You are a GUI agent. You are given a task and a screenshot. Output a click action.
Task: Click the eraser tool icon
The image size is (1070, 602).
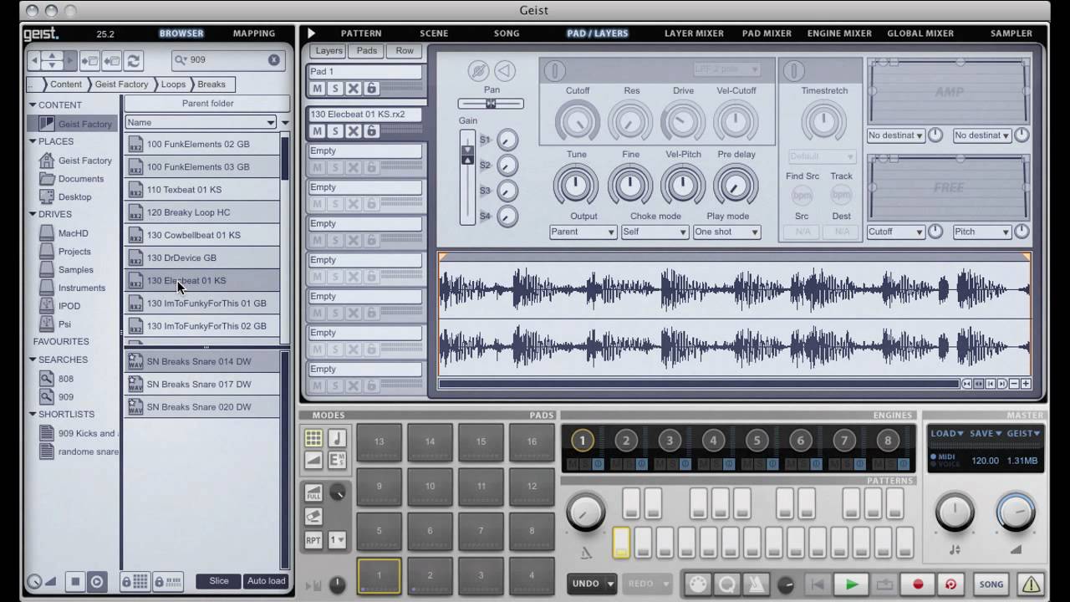click(313, 516)
